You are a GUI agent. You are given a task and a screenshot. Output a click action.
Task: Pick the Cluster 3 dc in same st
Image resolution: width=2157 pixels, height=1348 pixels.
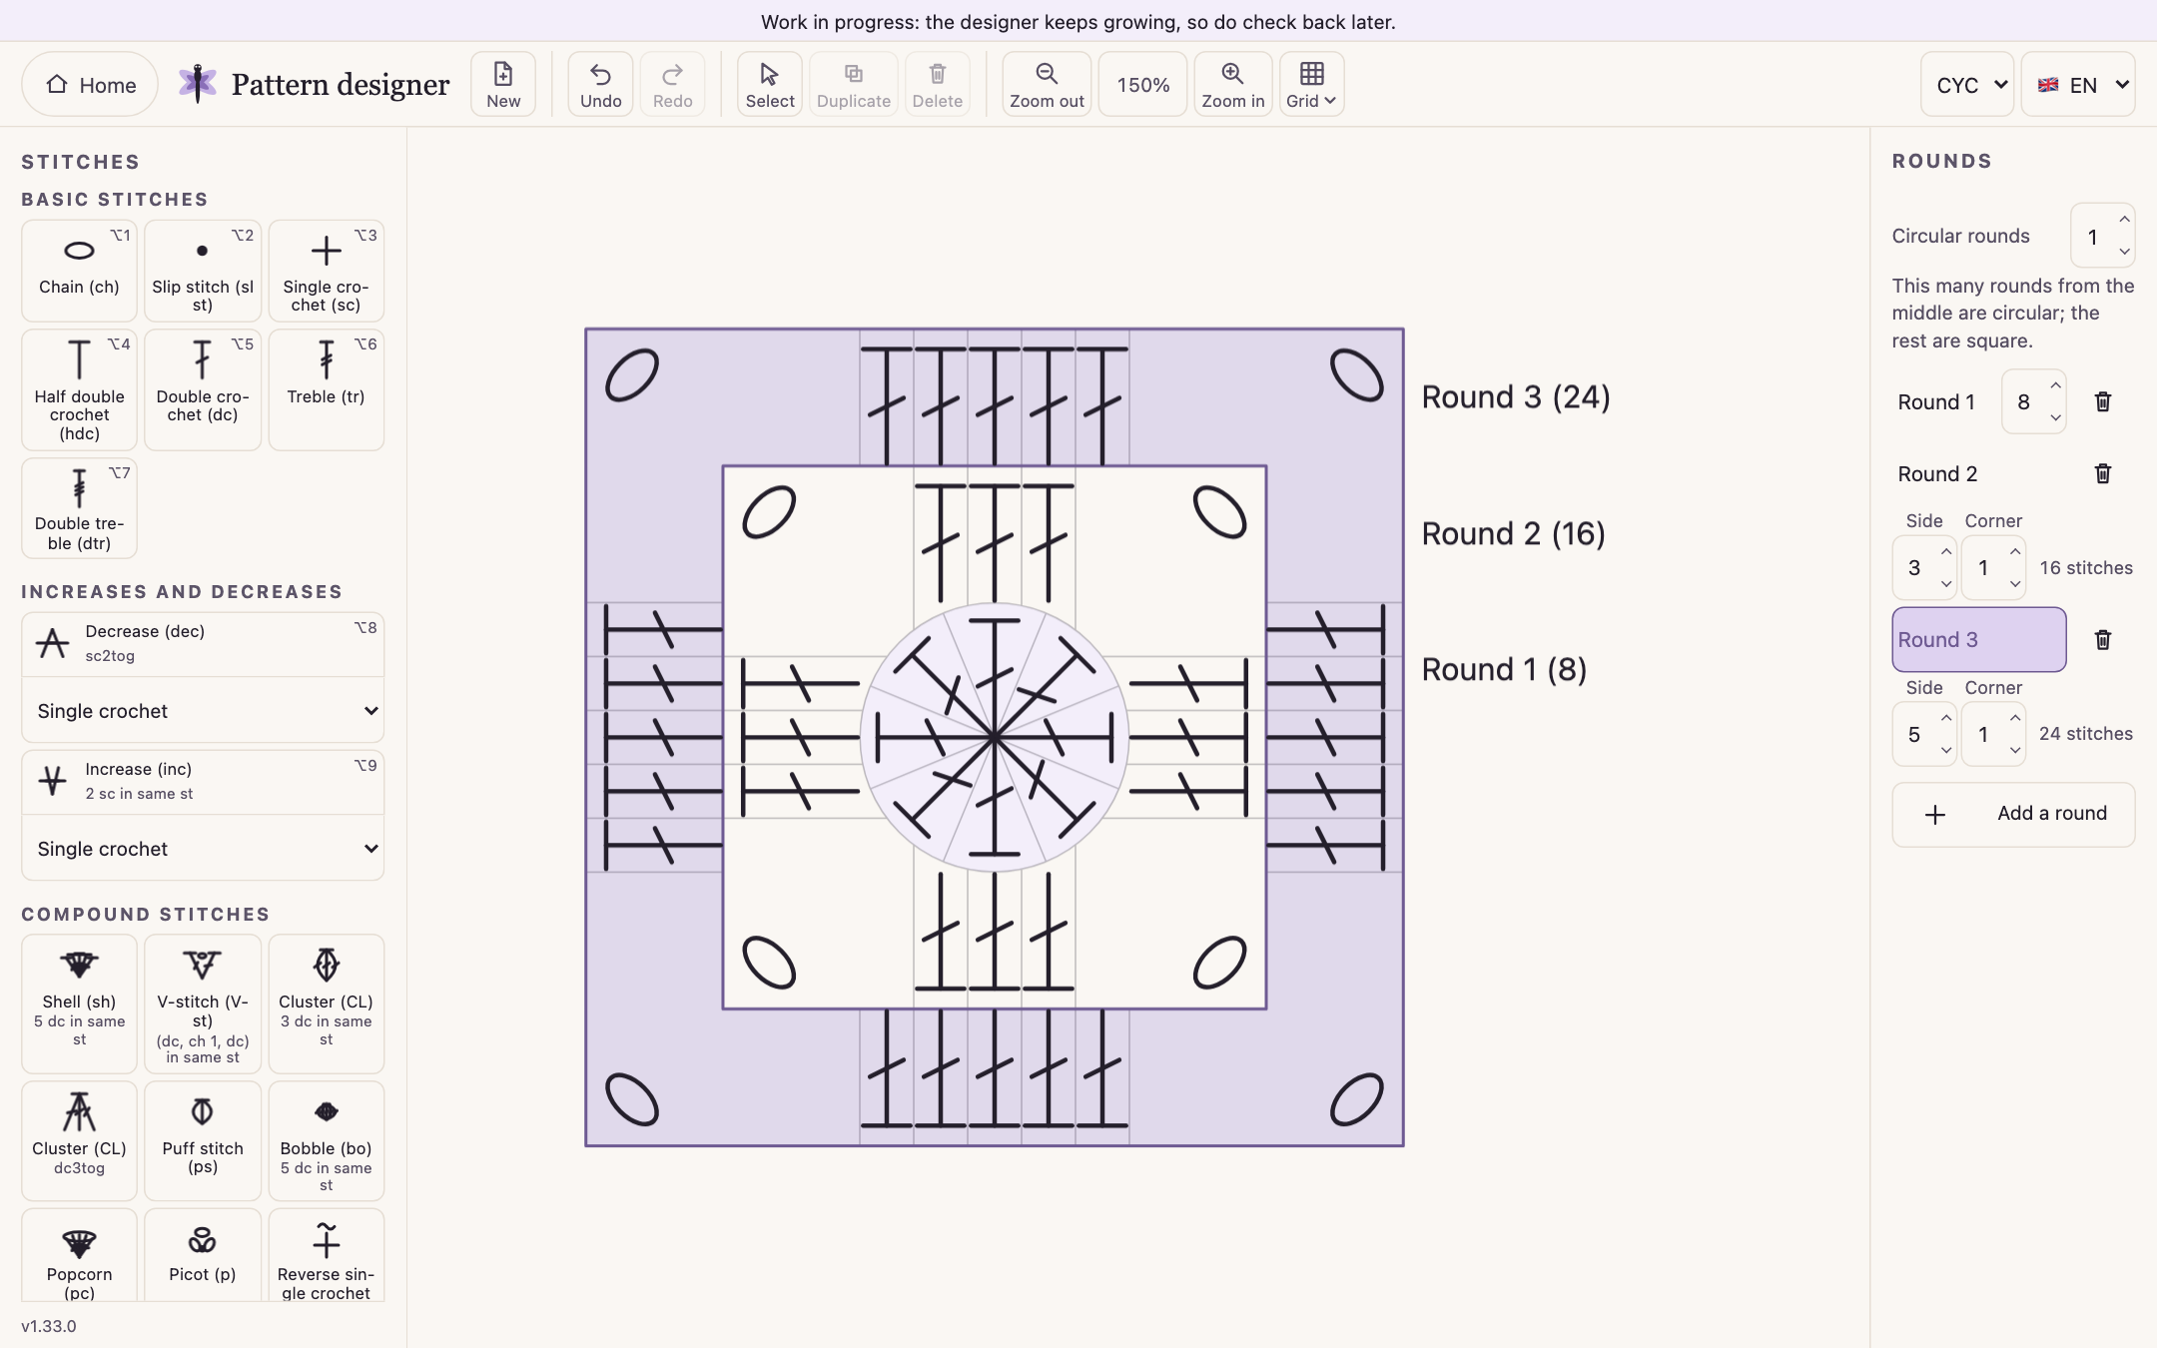pos(326,1004)
